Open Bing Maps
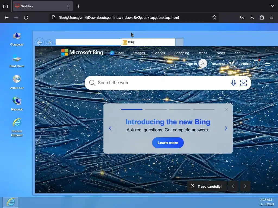278x208 pixels. point(203,53)
